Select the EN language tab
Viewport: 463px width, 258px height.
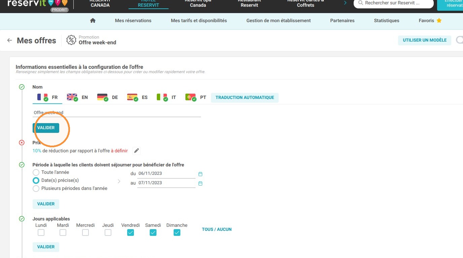[x=77, y=97]
